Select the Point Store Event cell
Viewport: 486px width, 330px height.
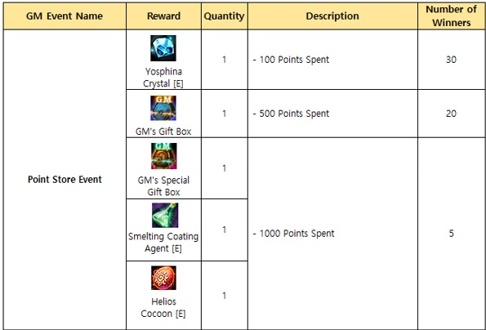(x=65, y=180)
